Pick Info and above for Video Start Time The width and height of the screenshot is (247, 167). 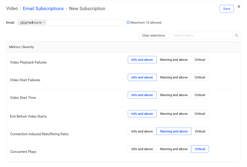142,95
